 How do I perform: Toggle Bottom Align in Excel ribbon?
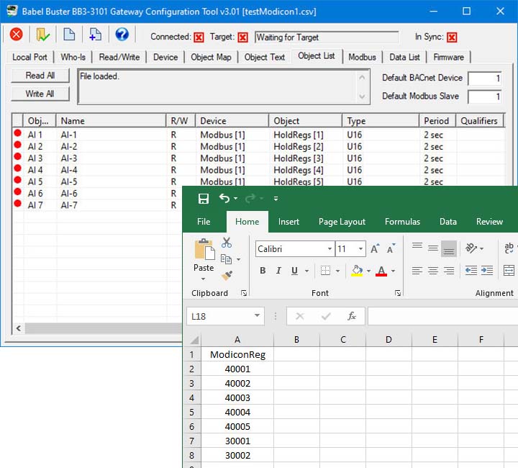449,248
